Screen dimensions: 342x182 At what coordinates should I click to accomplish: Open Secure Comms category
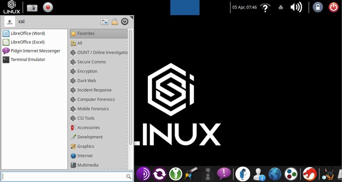99,62
